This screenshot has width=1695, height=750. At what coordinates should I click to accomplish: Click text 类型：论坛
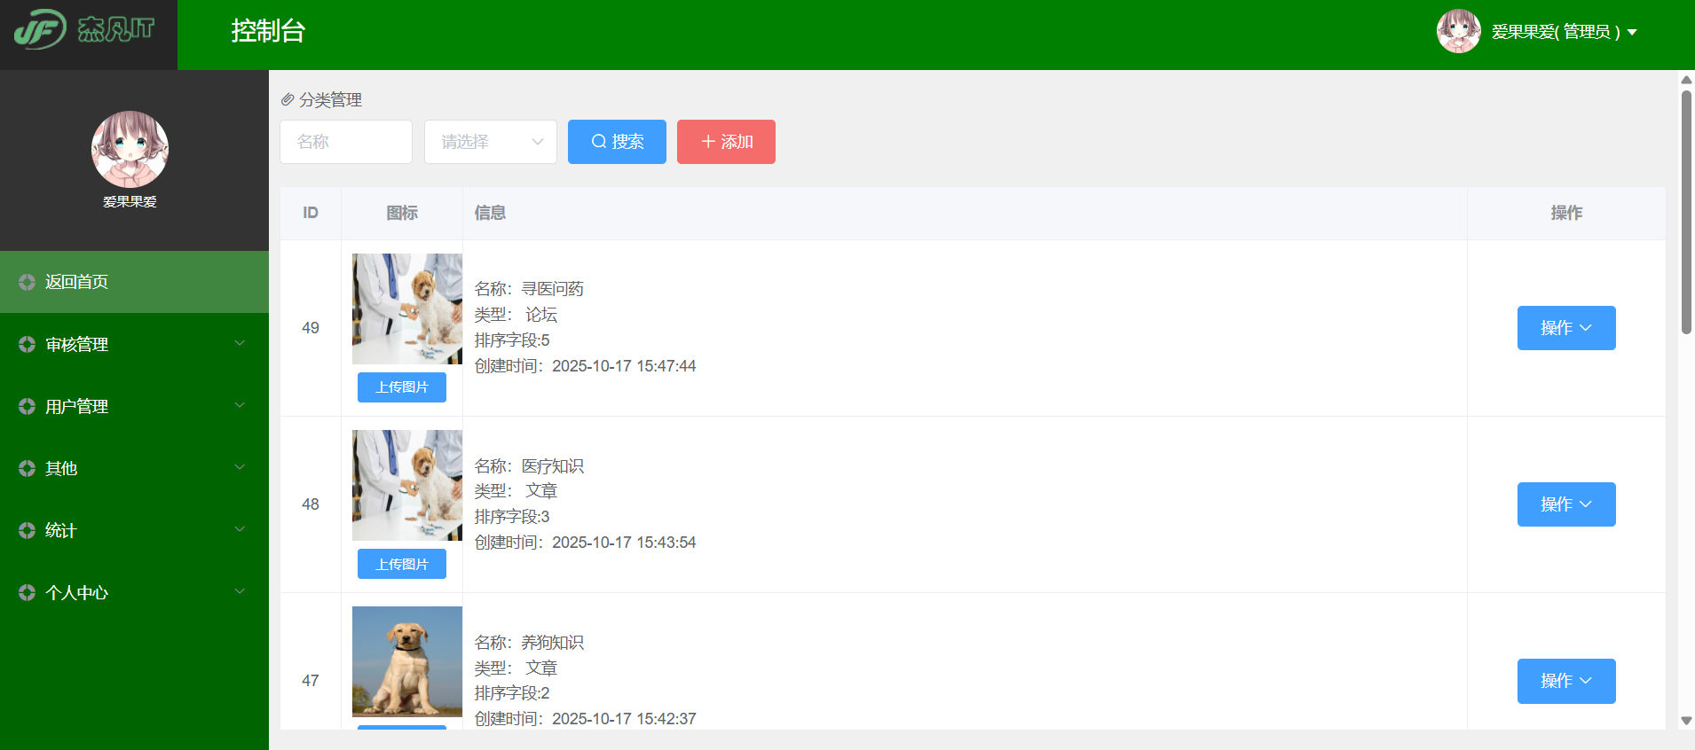coord(516,315)
